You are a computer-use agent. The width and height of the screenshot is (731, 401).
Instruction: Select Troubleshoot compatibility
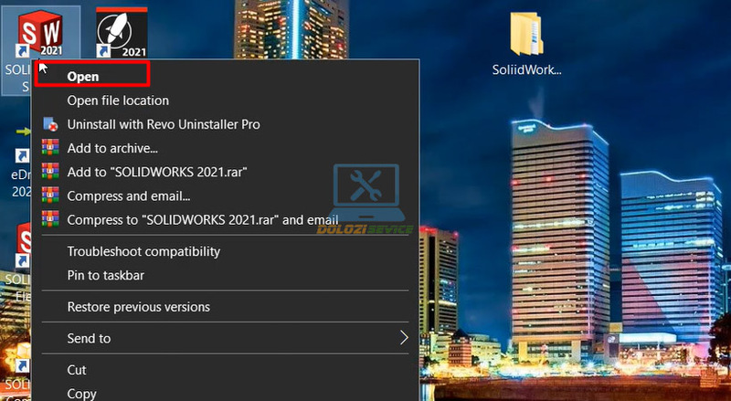[x=143, y=251]
